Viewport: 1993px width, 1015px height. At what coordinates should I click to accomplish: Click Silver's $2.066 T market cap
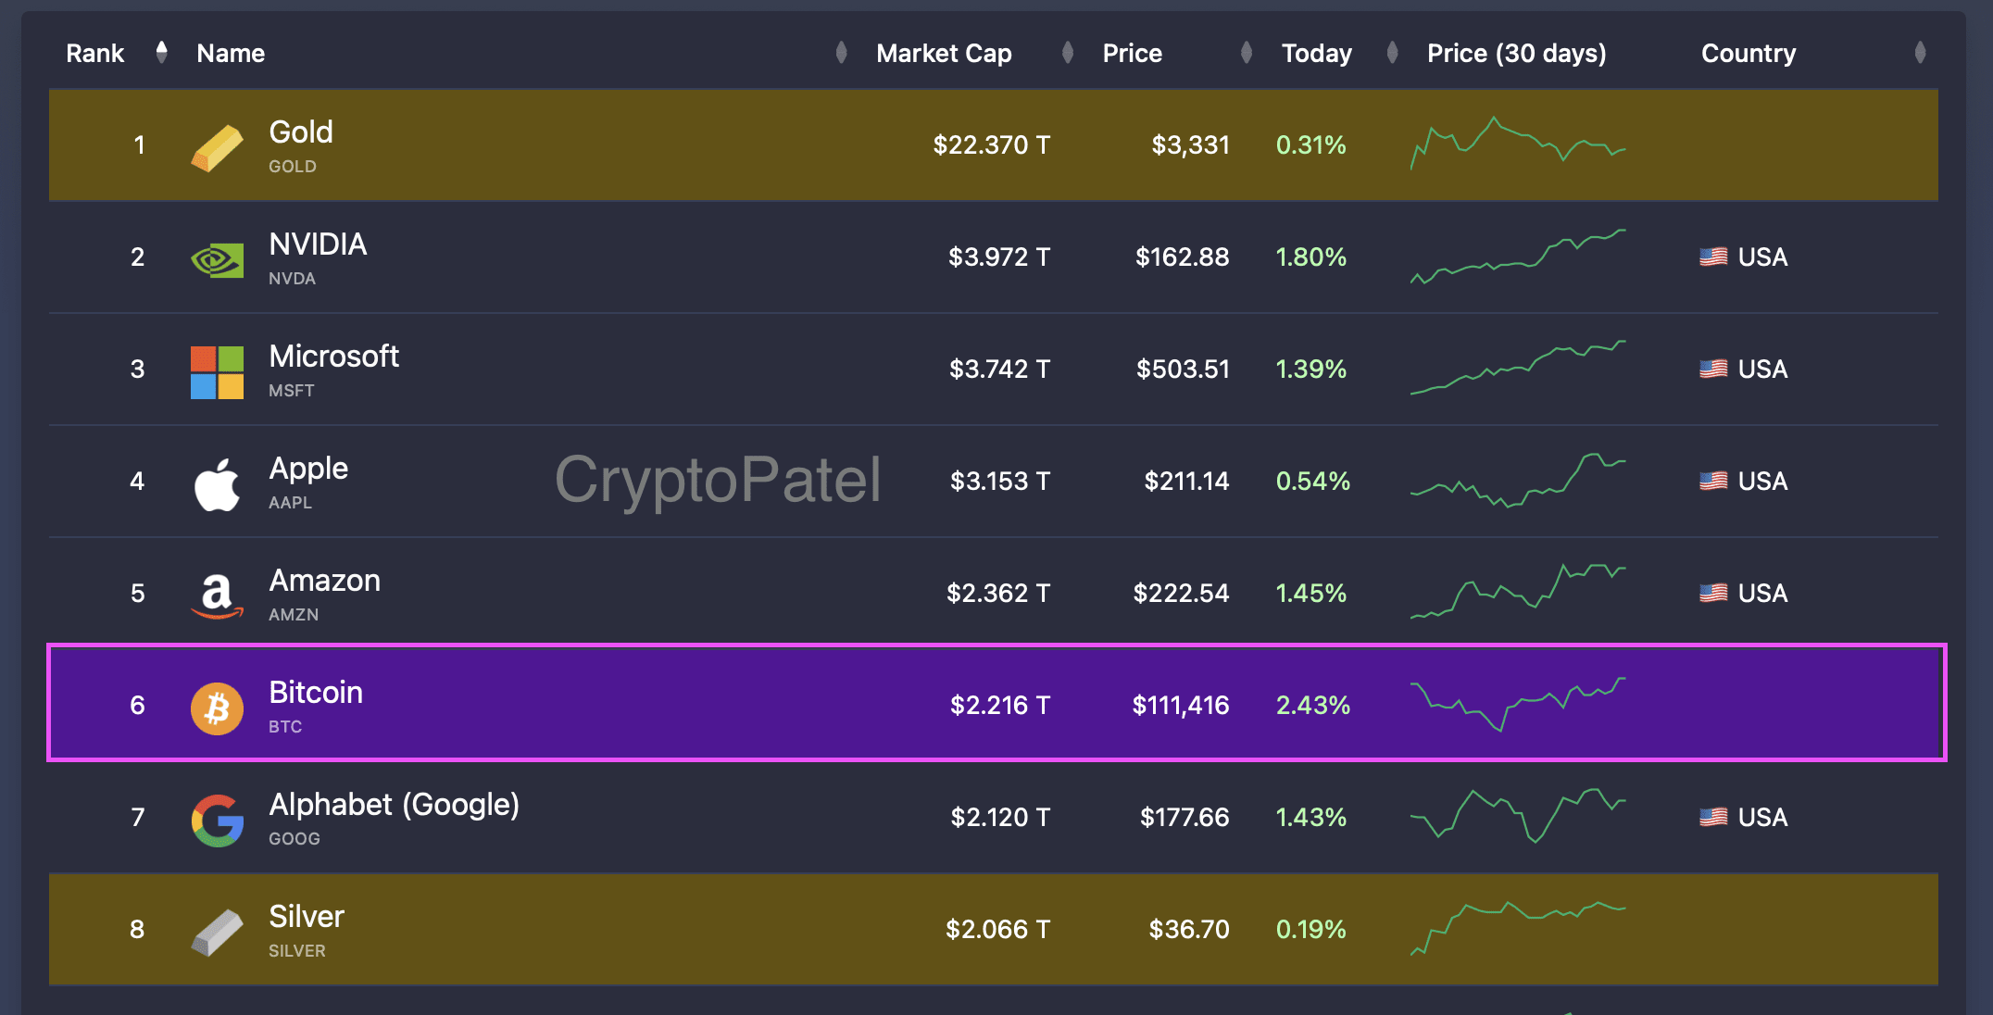pos(997,929)
